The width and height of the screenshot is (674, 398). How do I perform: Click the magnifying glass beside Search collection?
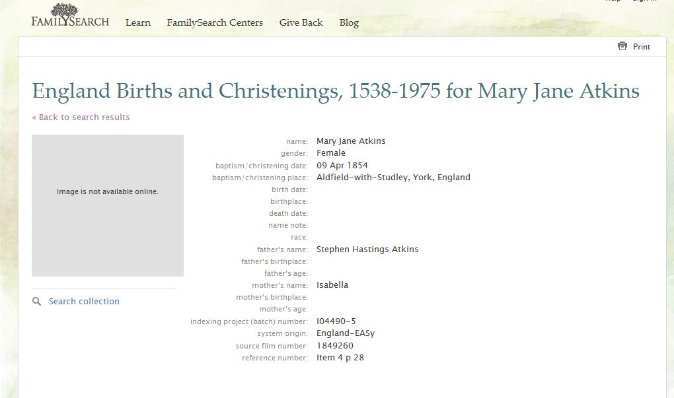[37, 302]
